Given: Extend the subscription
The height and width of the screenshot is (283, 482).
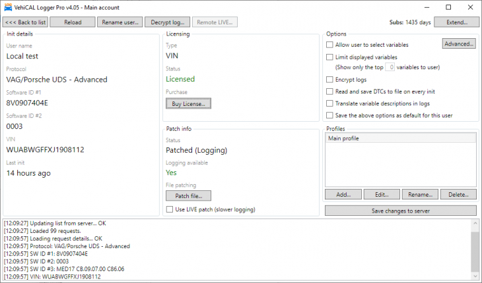Looking at the screenshot, I should 457,22.
